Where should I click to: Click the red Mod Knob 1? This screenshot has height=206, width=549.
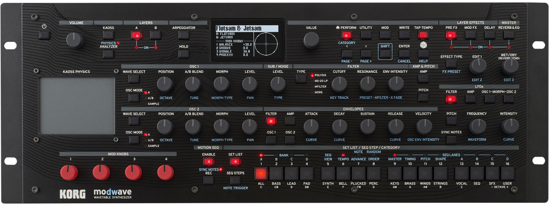(70, 173)
